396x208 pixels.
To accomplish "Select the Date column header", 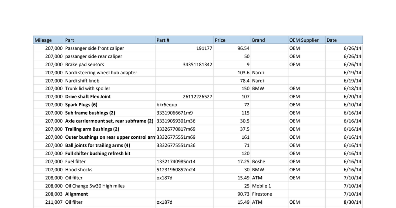I will coord(344,40).
